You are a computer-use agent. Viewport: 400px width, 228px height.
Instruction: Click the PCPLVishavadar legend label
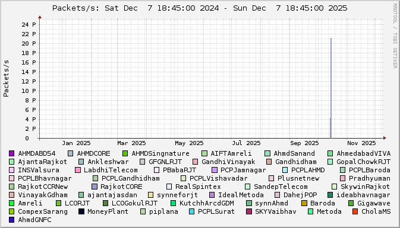219,178
